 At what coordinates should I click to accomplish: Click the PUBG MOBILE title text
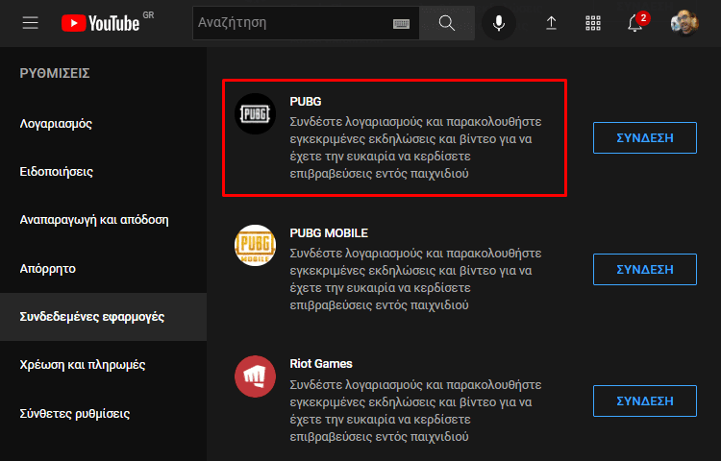pyautogui.click(x=329, y=233)
